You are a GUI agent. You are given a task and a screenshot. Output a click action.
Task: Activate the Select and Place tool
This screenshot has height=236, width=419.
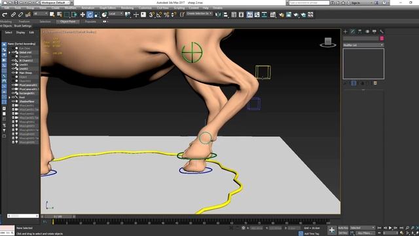point(105,14)
